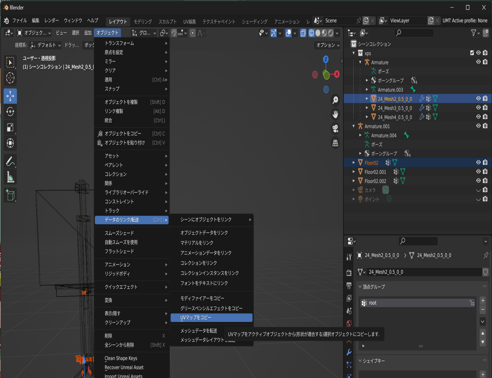Open the オプション dropdown
The image size is (492, 378).
click(328, 45)
